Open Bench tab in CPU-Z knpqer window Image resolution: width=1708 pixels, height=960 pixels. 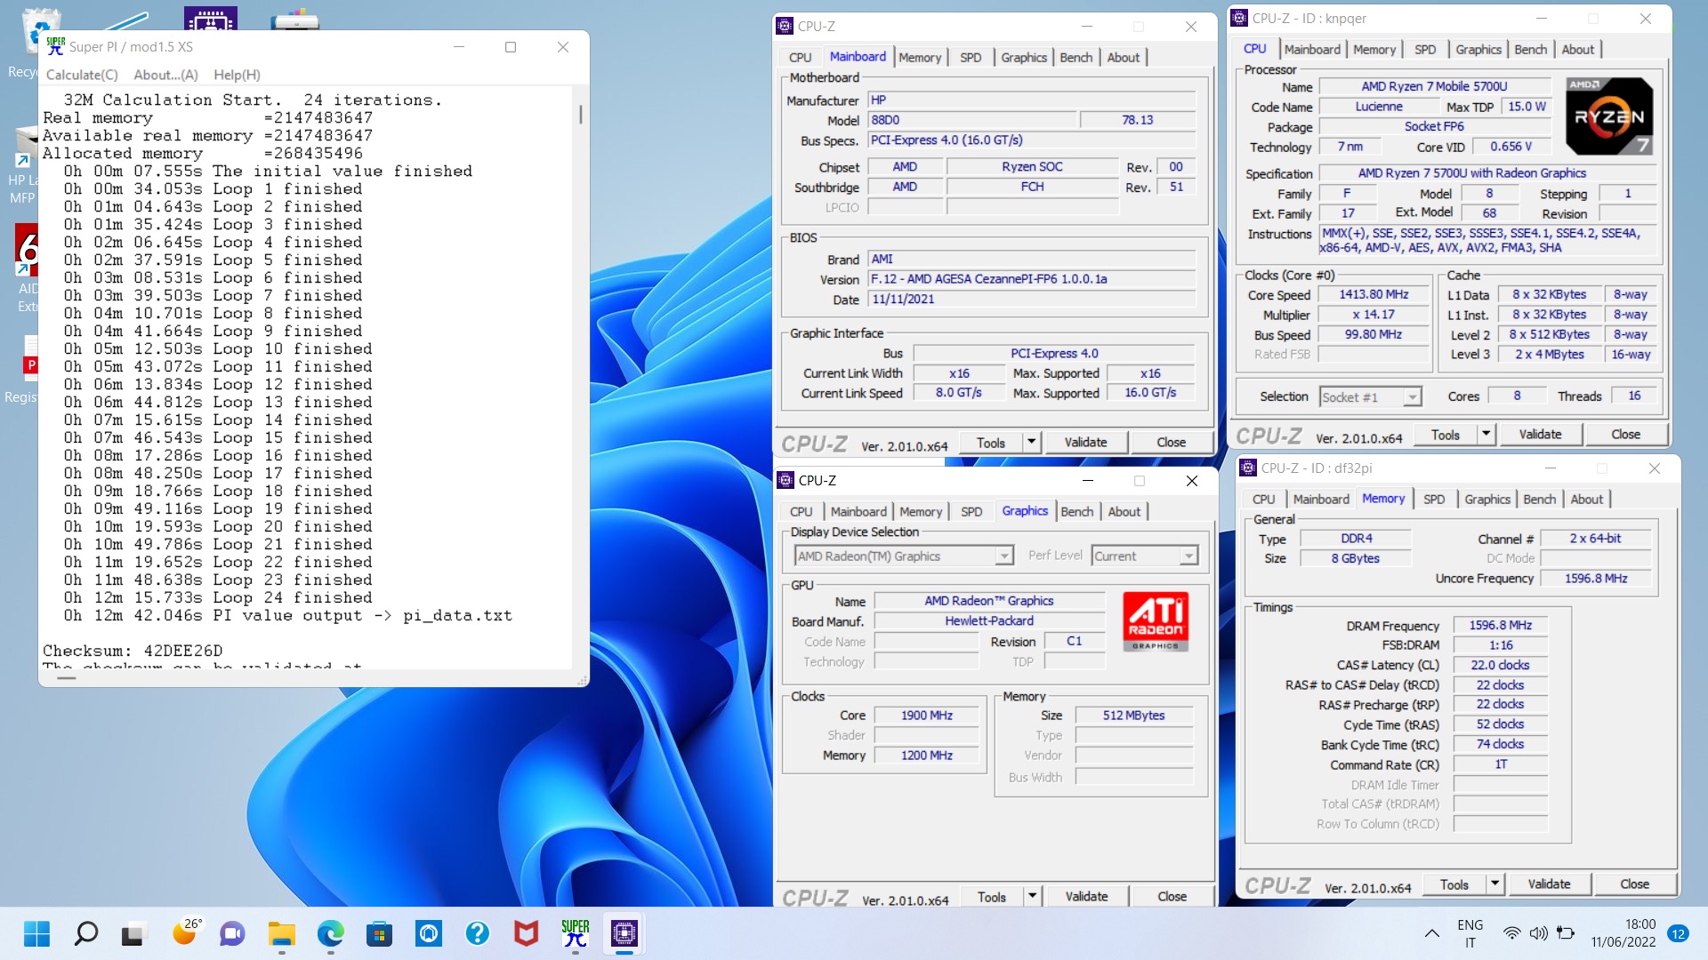pyautogui.click(x=1530, y=50)
